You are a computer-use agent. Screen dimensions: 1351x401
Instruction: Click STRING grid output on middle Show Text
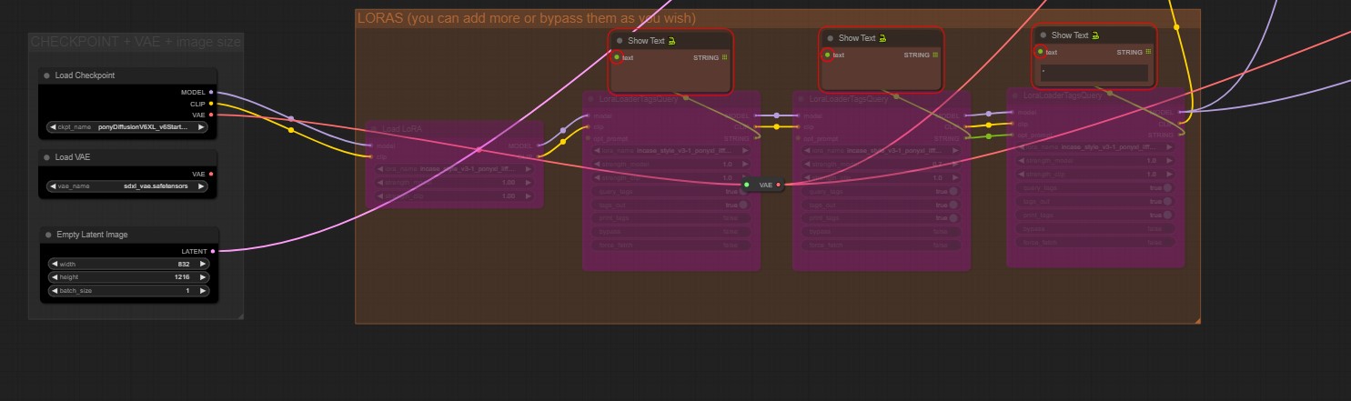[936, 55]
